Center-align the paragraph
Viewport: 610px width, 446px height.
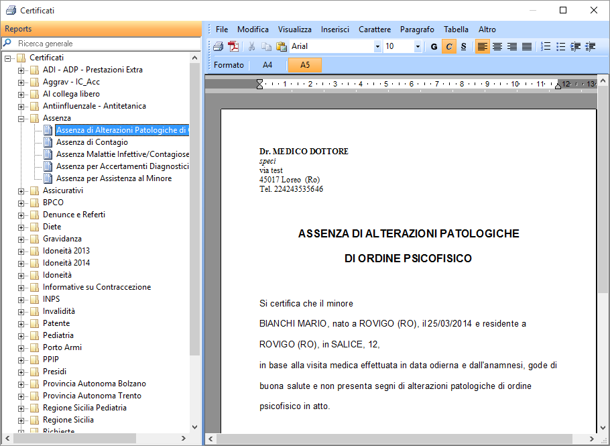tap(497, 47)
